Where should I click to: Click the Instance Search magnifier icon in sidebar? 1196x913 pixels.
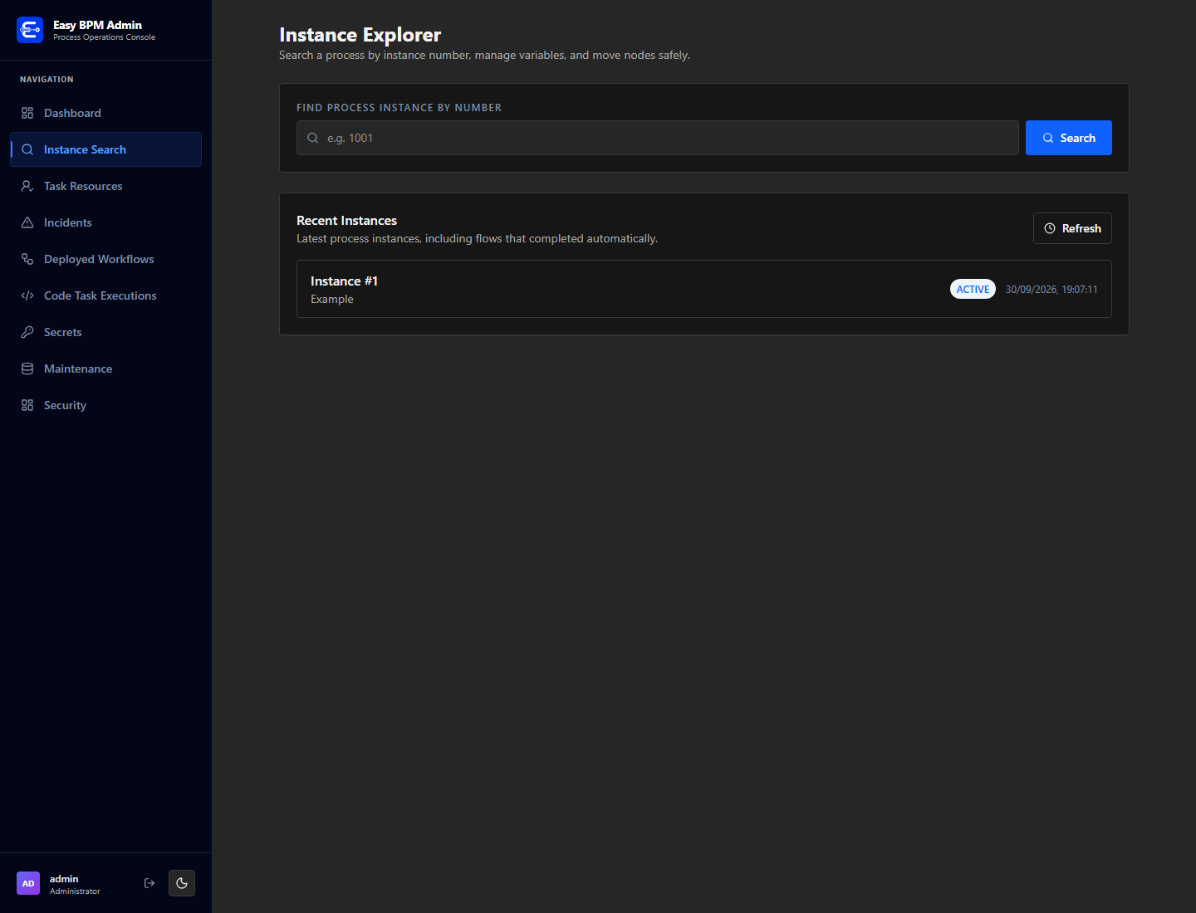tap(27, 149)
